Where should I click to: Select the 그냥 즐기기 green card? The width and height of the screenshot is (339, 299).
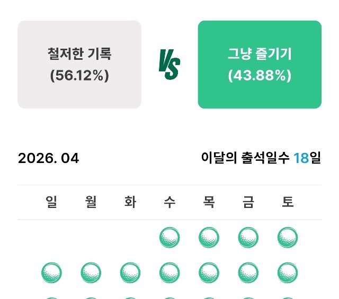tap(260, 65)
